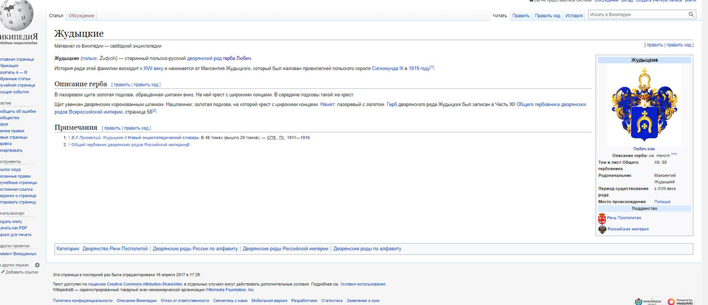
Task: Open the 'Обсуждение' tab
Action: coord(81,15)
